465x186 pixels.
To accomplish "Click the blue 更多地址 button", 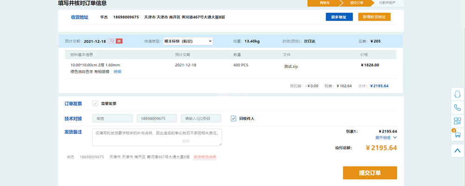I will (x=339, y=17).
